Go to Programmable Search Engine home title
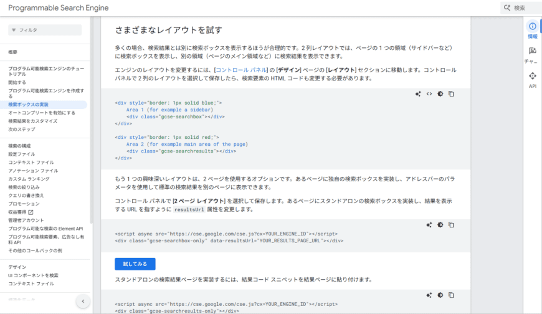 click(x=59, y=7)
